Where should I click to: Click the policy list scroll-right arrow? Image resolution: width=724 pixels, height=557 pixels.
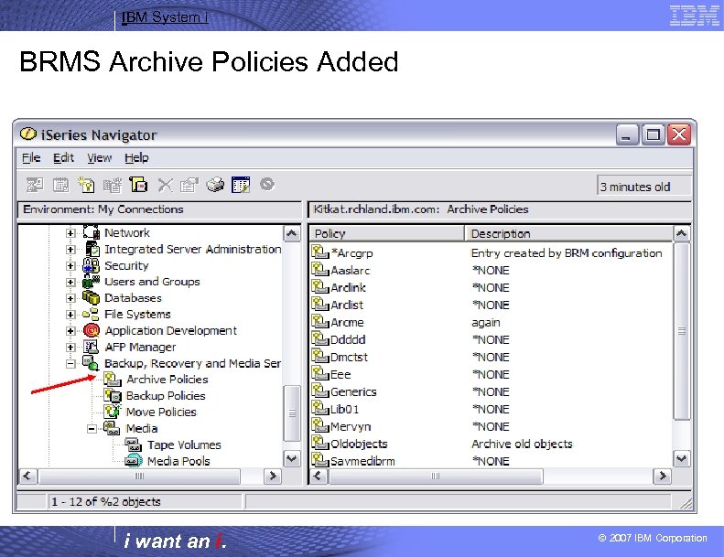click(663, 476)
